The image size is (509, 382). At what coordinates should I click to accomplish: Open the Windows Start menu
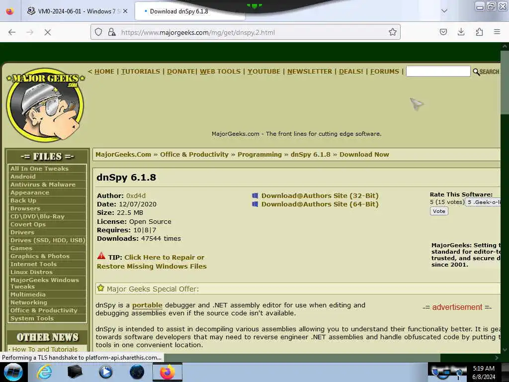click(x=13, y=372)
